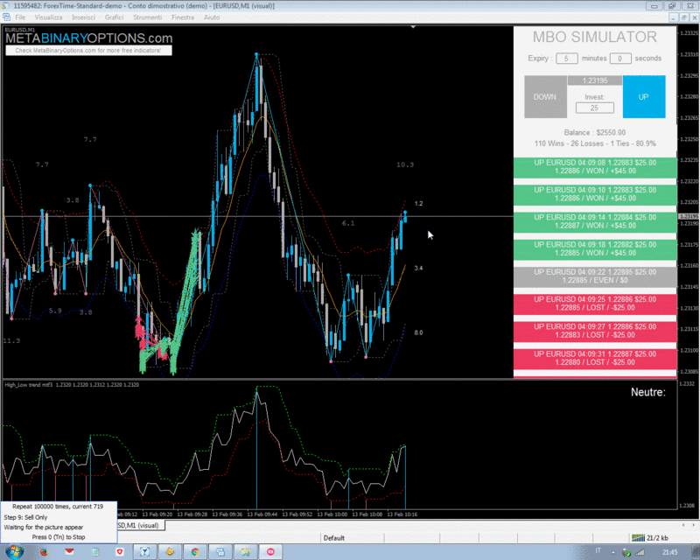
Task: Select trade result 04:09:25 LOST -$25.00
Action: coord(595,304)
